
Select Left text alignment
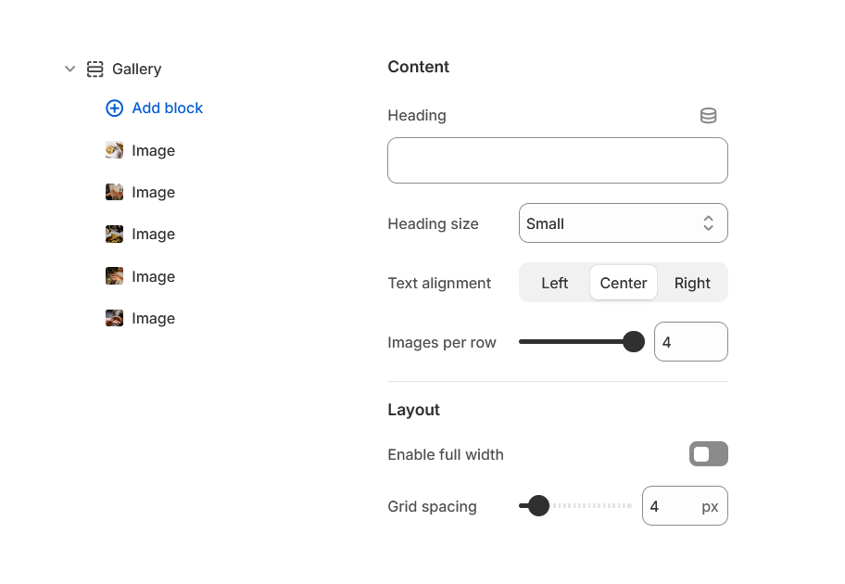click(x=554, y=283)
